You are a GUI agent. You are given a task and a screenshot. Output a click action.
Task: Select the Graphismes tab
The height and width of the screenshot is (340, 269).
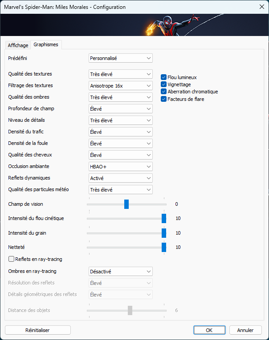[46, 44]
